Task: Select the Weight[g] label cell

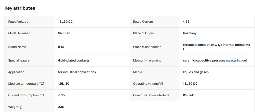Action: 29,107
